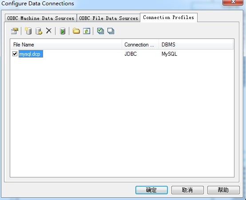The height and width of the screenshot is (200, 246).
Task: Click the Deselect All icon
Action: click(x=111, y=31)
